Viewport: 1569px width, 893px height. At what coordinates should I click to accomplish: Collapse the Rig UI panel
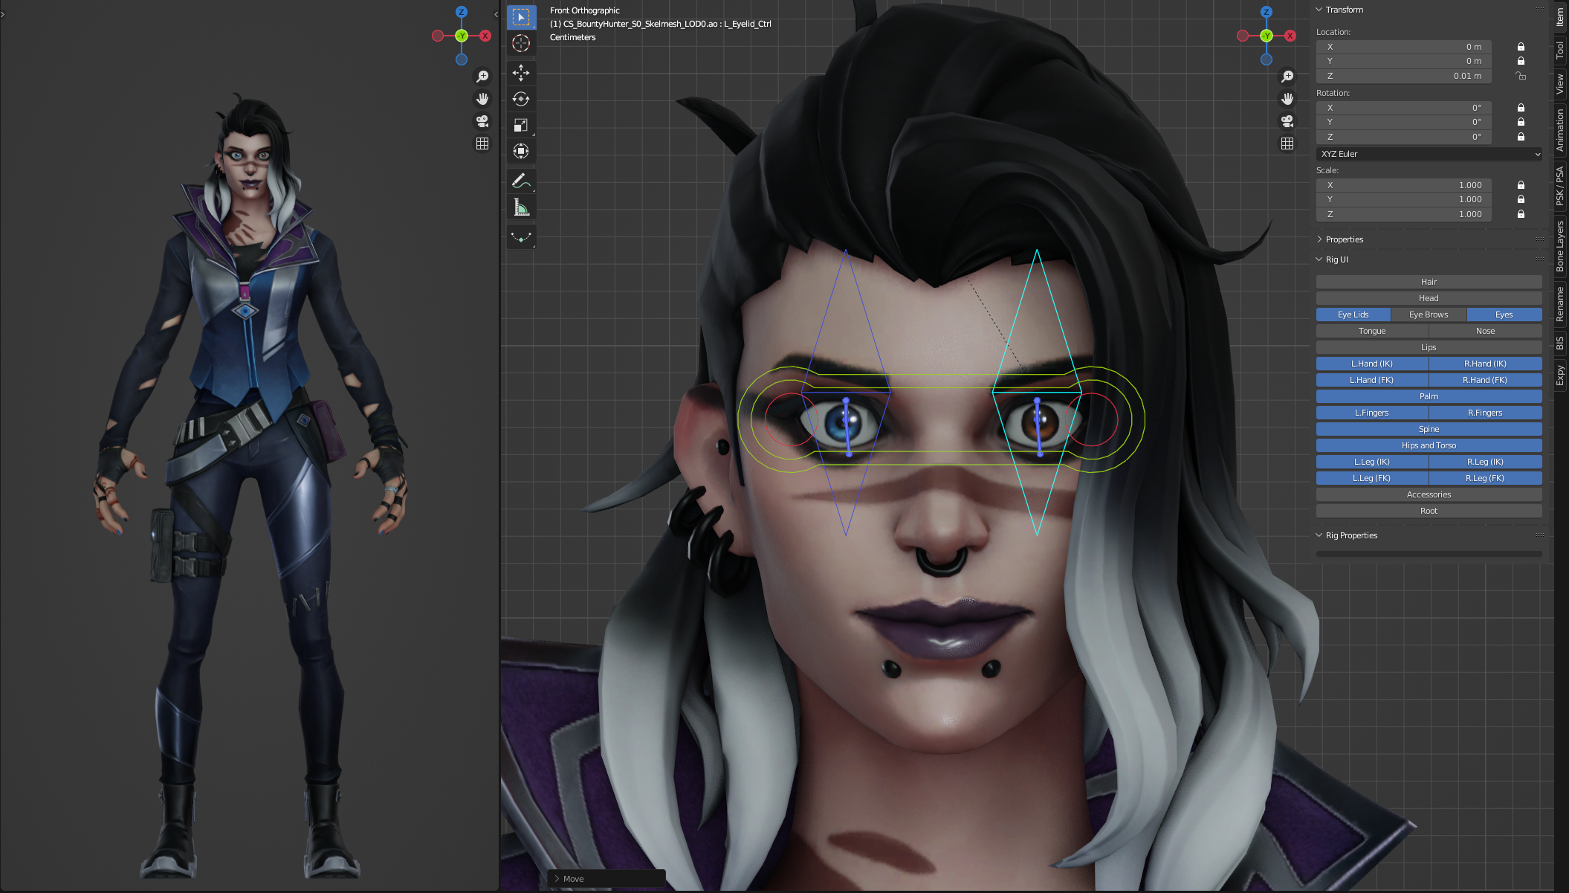[1336, 259]
